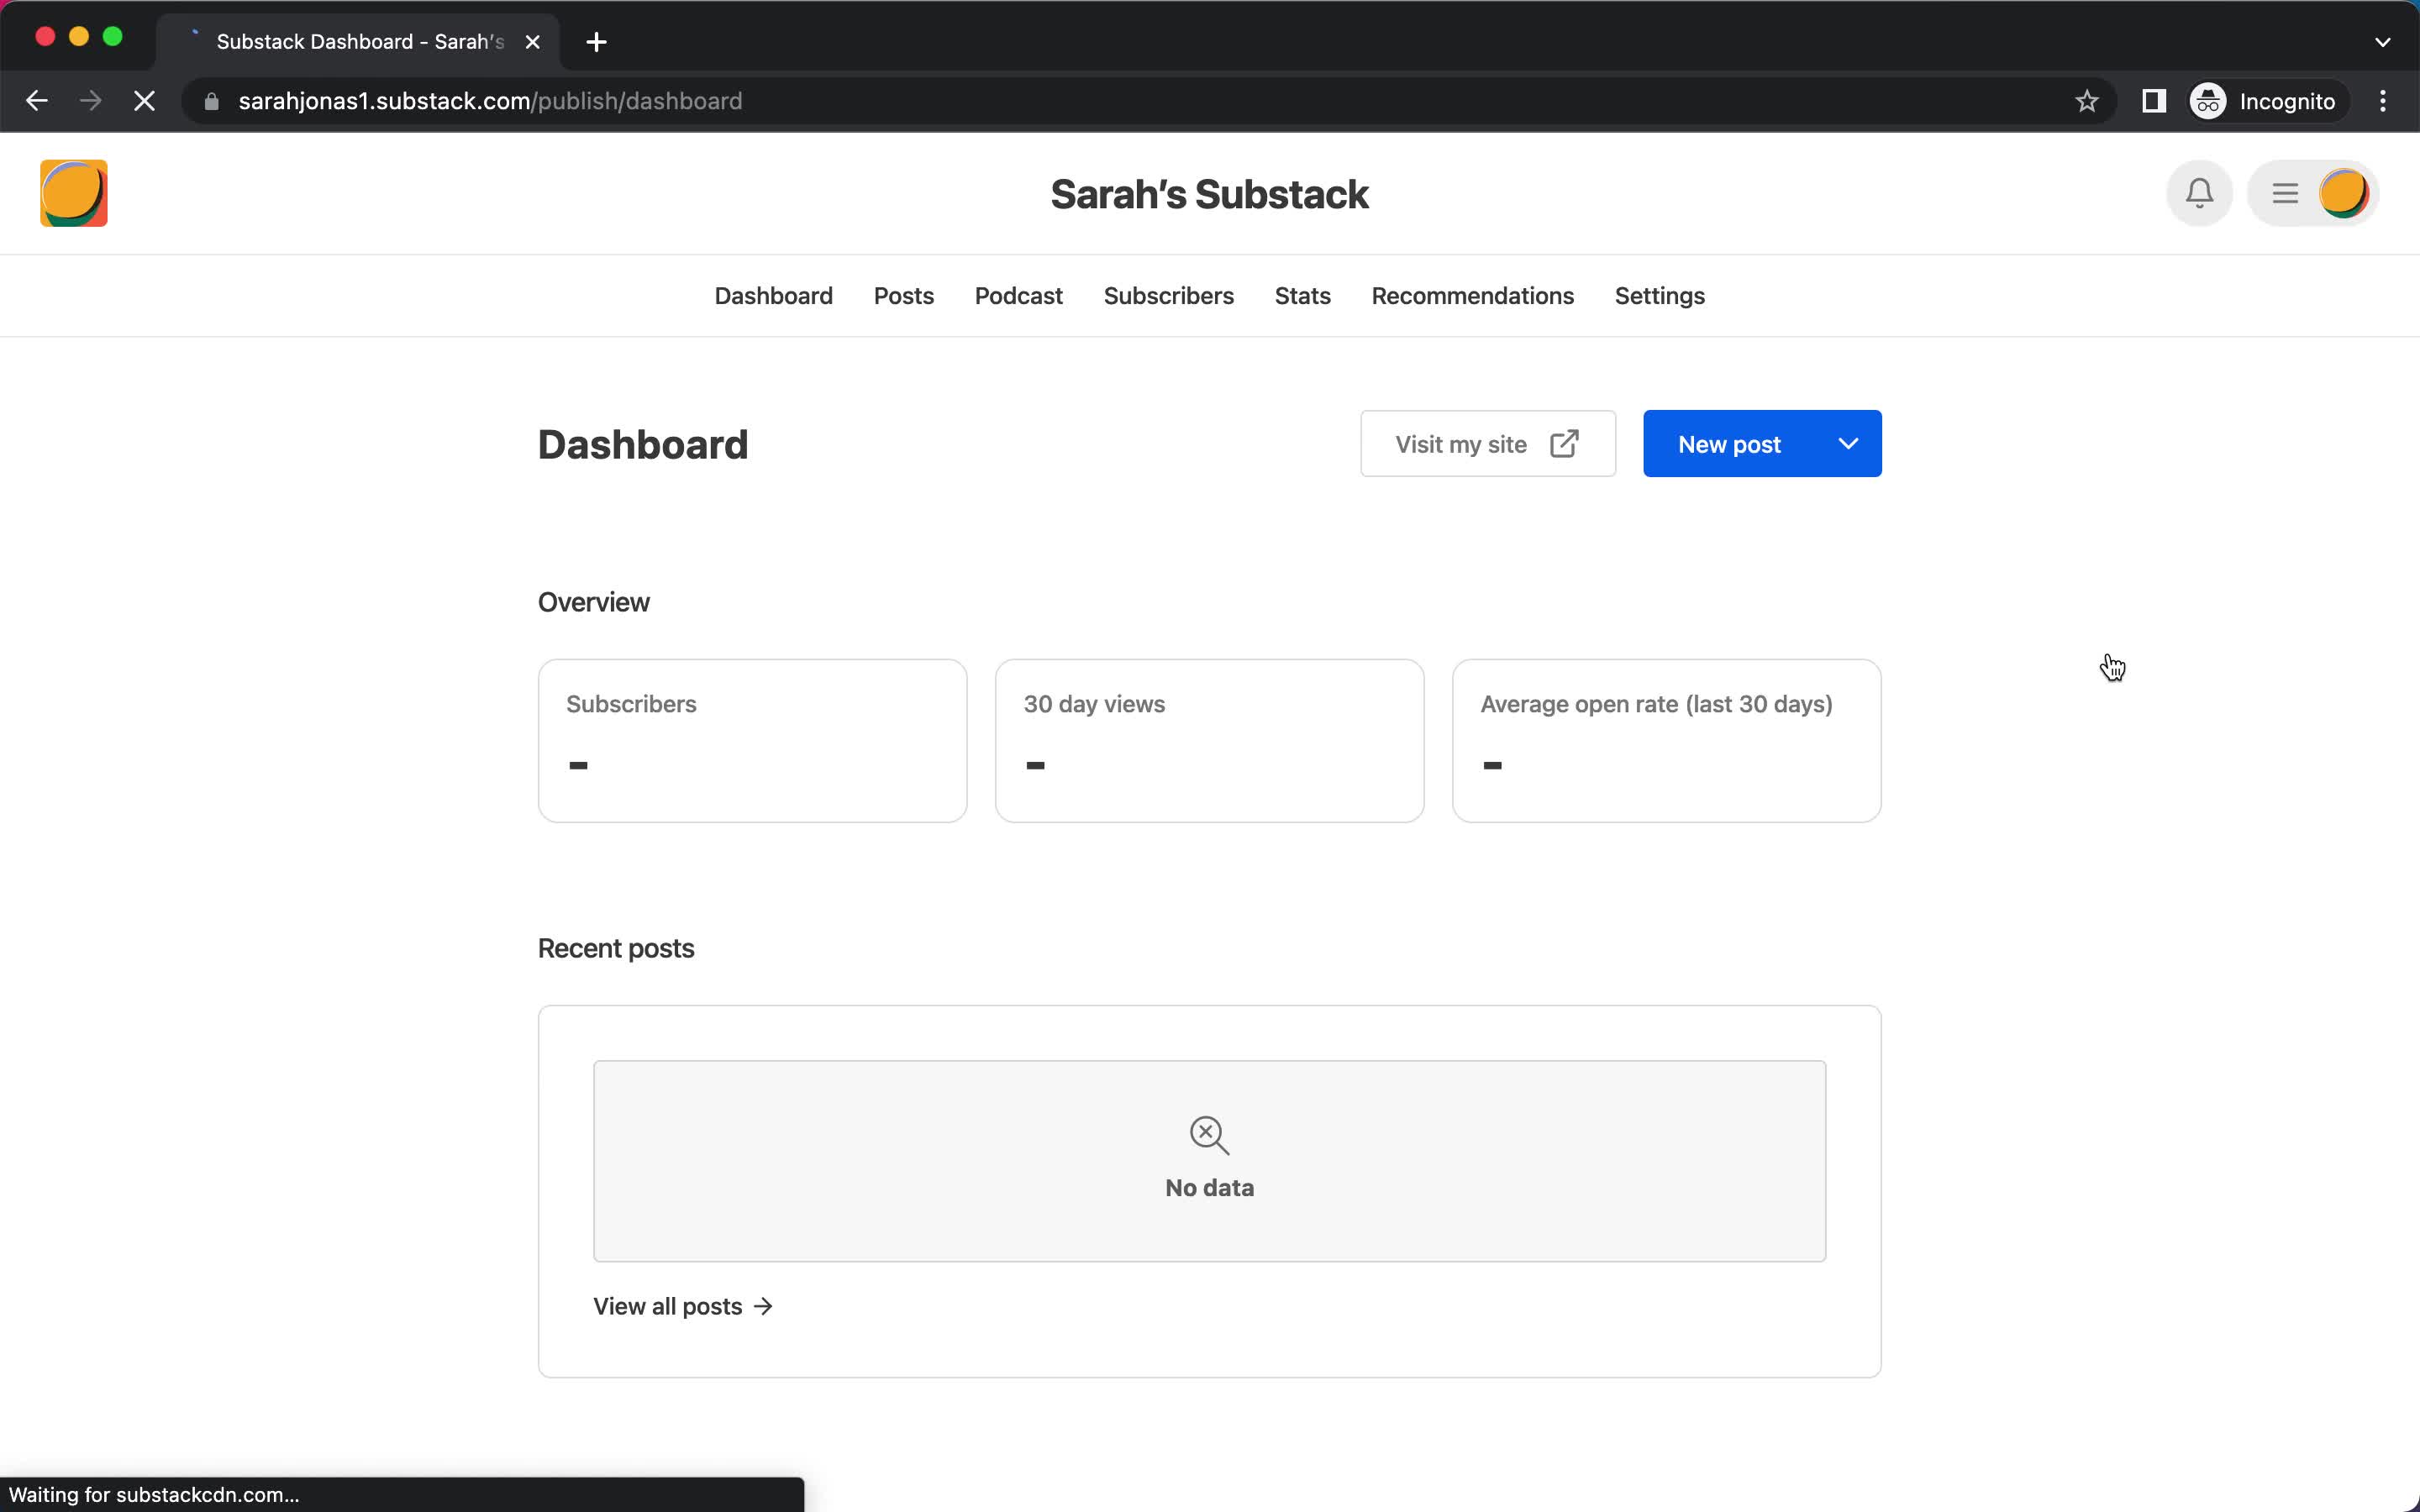Image resolution: width=2420 pixels, height=1512 pixels.
Task: Select the Substack Dashboard browser tab
Action: click(x=358, y=42)
